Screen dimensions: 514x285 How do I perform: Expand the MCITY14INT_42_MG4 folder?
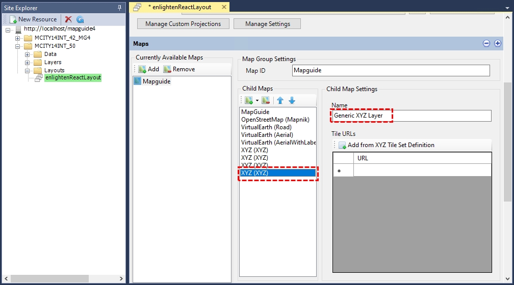(18, 38)
